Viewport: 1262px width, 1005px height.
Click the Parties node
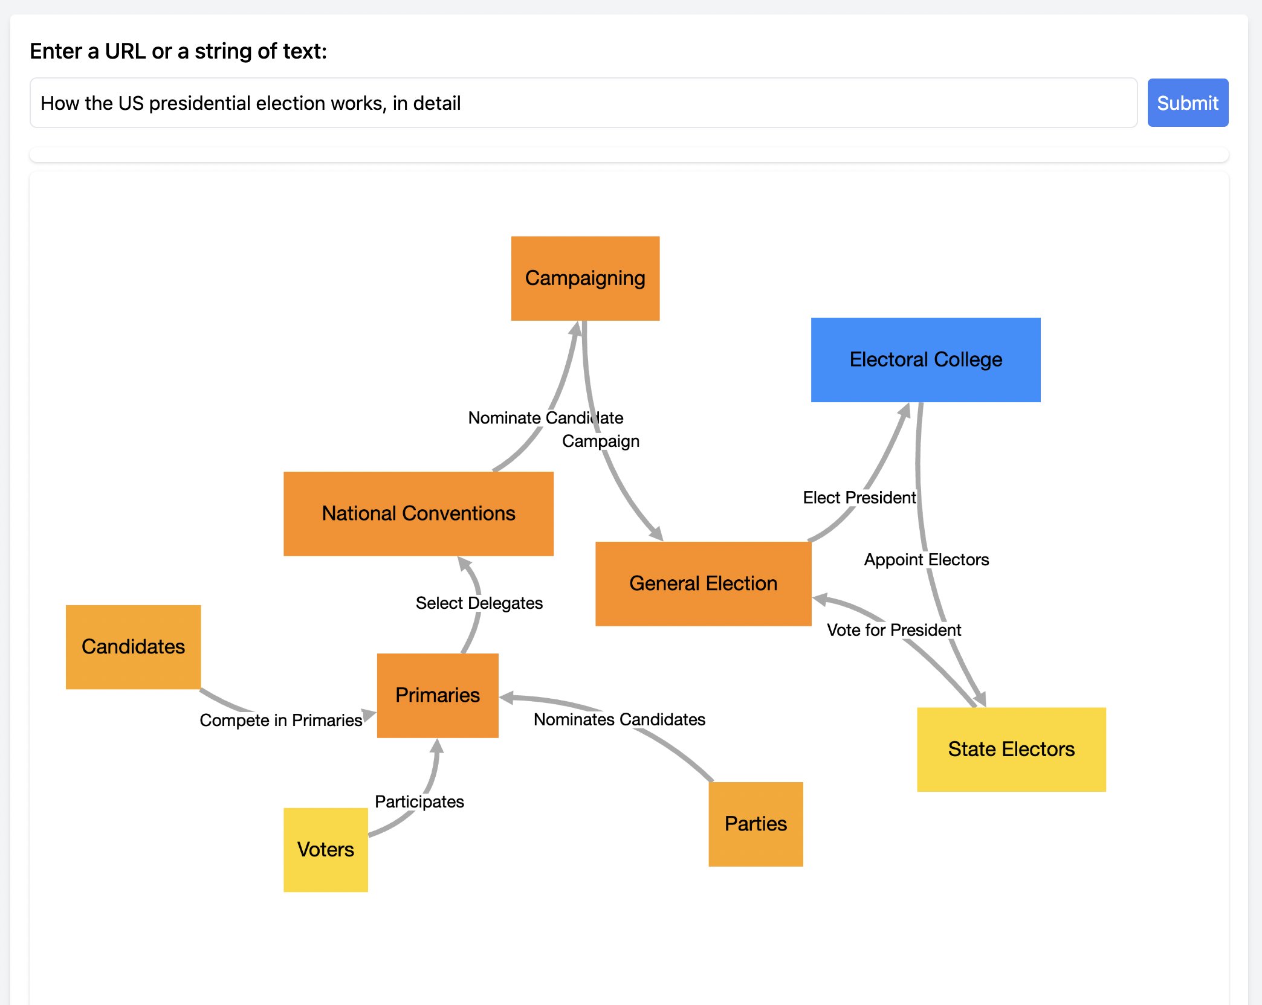[x=756, y=823]
